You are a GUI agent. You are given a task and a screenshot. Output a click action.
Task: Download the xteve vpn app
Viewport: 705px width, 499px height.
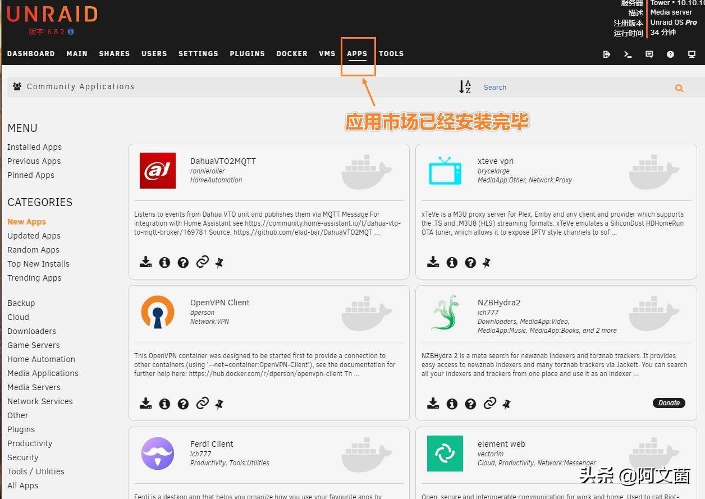(433, 262)
